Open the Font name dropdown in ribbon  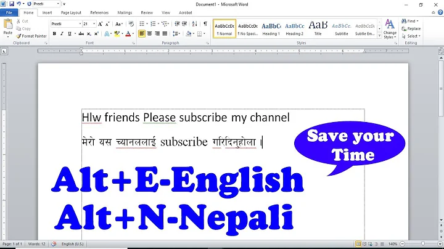tap(80, 24)
